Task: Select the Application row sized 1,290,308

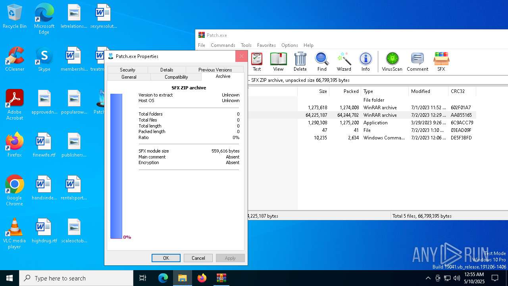Action: [362, 122]
